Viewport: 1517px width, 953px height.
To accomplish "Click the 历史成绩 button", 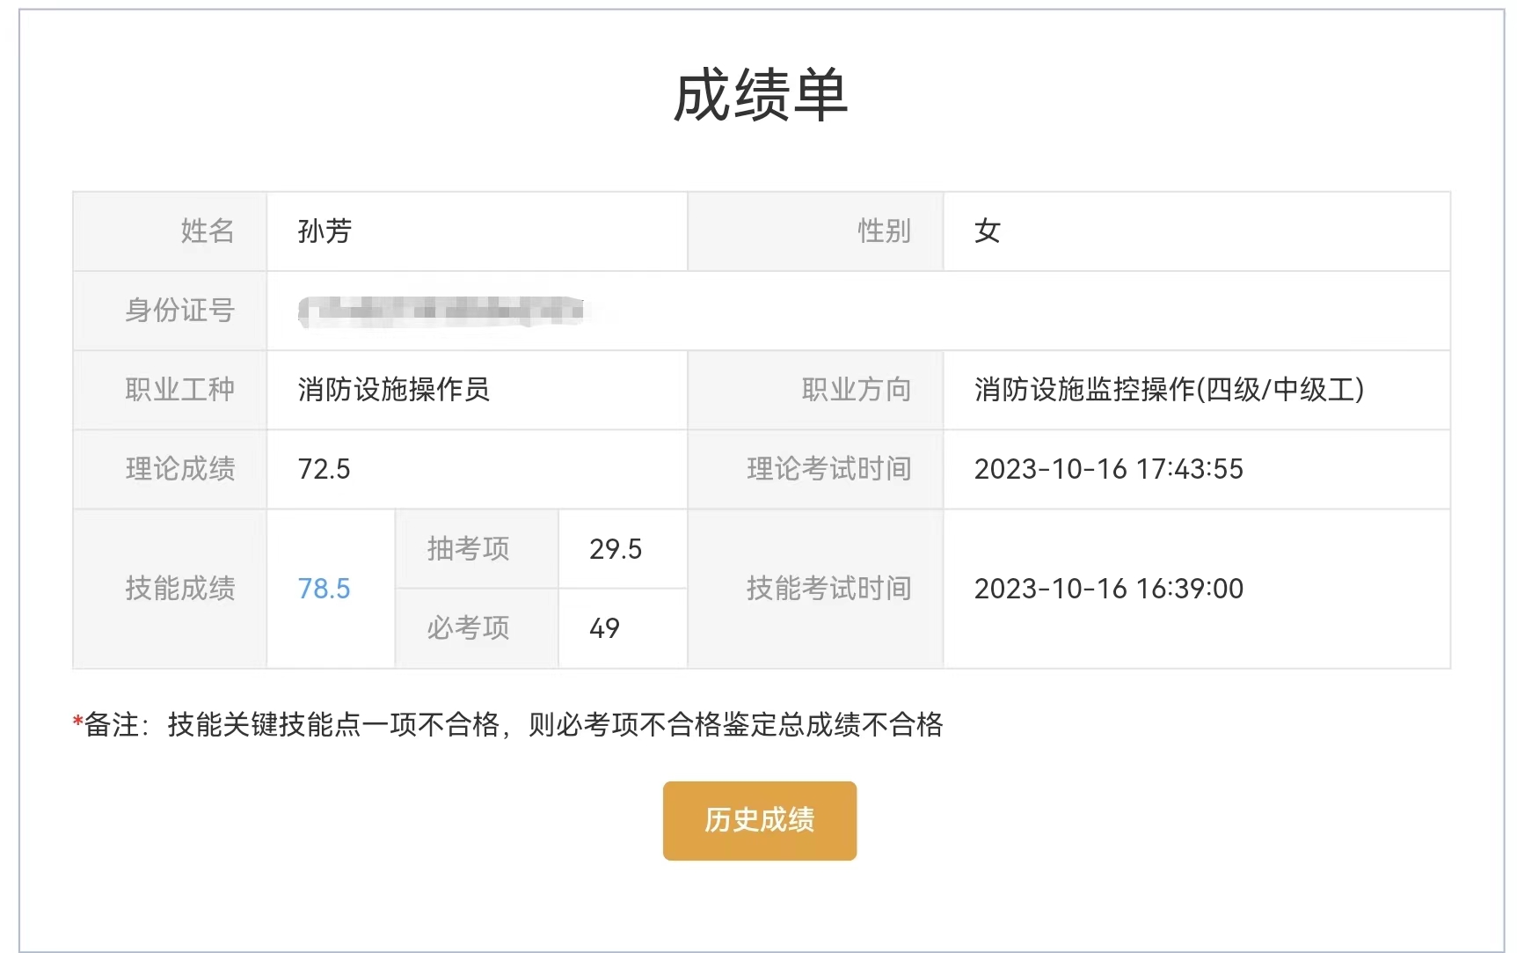I will click(759, 820).
